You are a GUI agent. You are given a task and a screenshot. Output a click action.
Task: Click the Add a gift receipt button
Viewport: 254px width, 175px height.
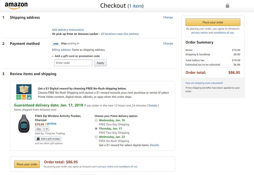48,139
